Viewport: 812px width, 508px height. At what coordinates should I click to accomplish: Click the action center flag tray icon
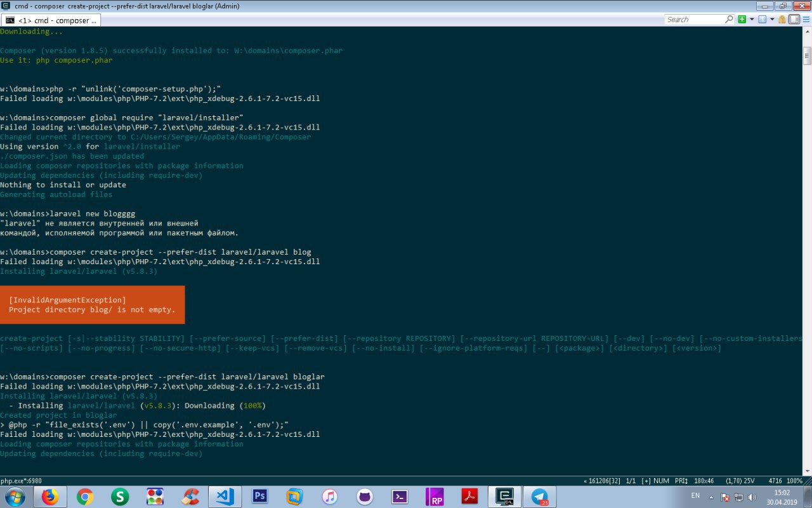[724, 497]
